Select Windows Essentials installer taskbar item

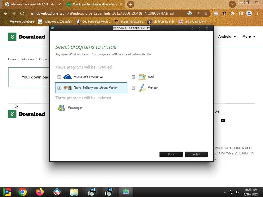pos(126,192)
